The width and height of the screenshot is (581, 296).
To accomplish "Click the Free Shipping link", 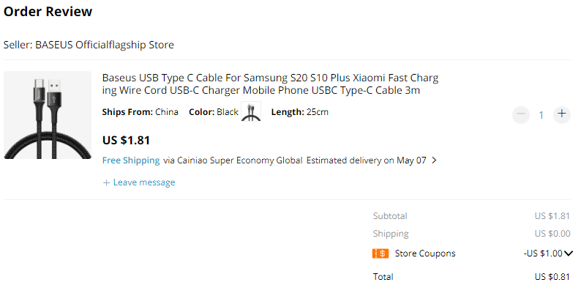I will point(131,160).
